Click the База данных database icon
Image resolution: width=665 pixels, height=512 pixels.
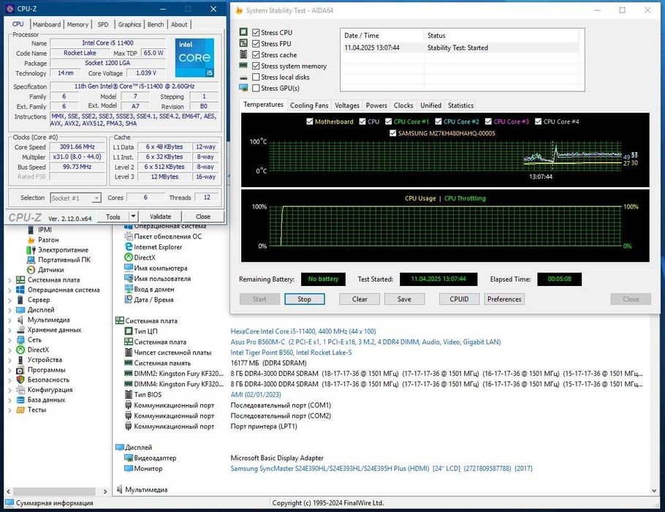coord(20,400)
